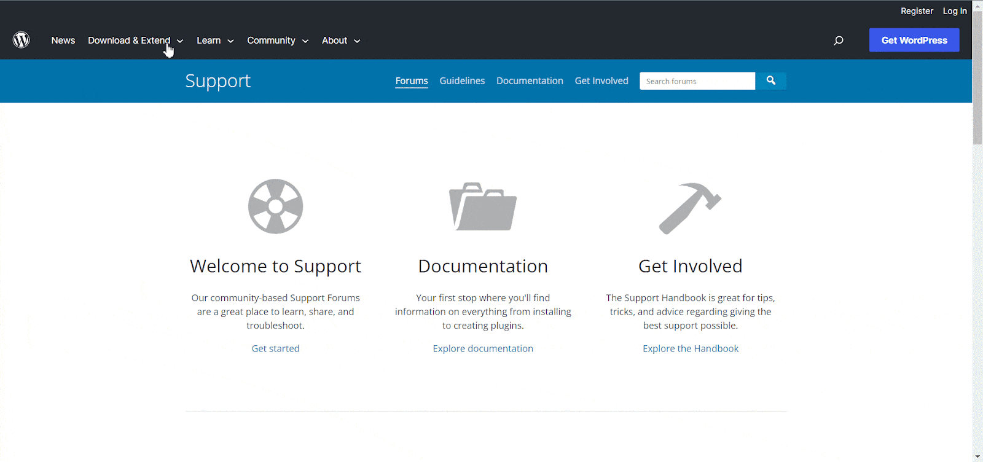Follow the Get started link
Viewport: 983px width, 462px height.
point(275,348)
